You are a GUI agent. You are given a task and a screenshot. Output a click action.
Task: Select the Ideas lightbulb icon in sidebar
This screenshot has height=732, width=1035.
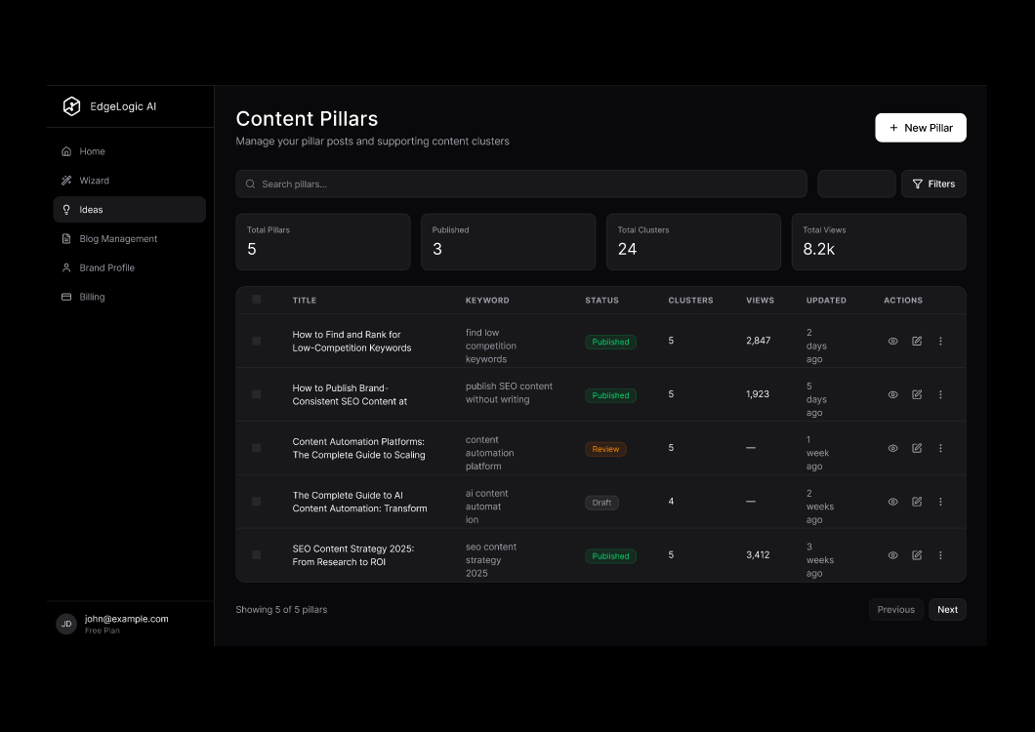tap(68, 209)
